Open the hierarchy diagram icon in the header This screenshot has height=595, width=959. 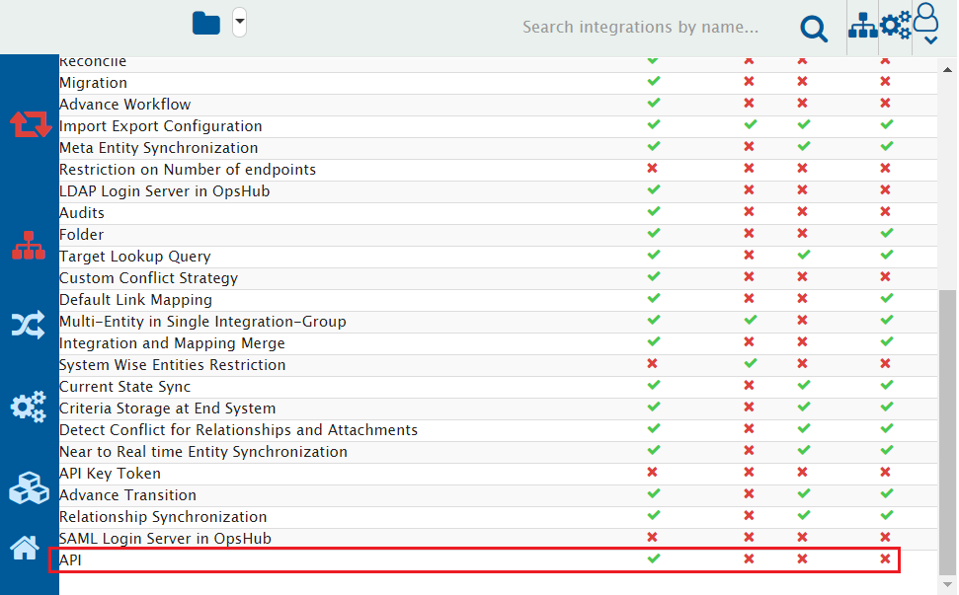pyautogui.click(x=862, y=27)
